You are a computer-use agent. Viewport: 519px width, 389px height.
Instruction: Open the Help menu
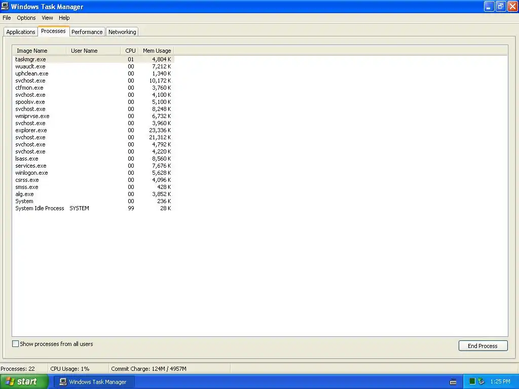64,18
